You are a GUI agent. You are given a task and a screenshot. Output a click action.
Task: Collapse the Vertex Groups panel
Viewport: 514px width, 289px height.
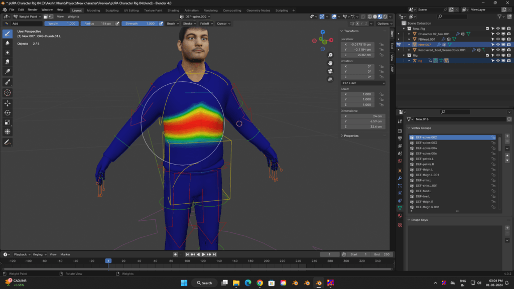tap(409, 128)
